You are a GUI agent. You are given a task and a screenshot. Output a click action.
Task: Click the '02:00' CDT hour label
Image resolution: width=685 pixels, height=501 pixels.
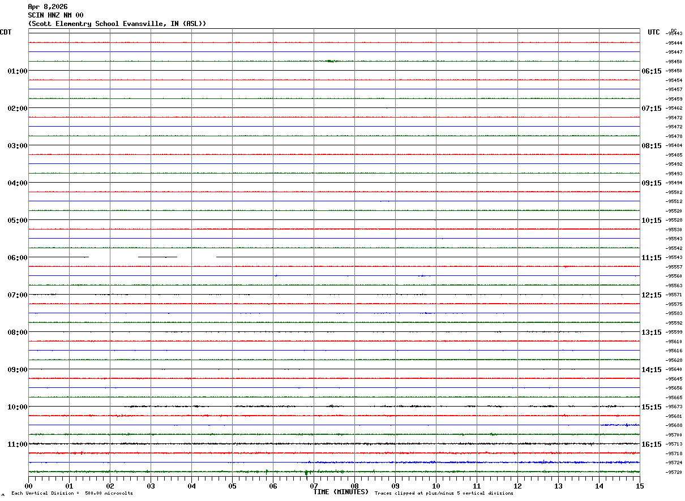[x=18, y=109]
